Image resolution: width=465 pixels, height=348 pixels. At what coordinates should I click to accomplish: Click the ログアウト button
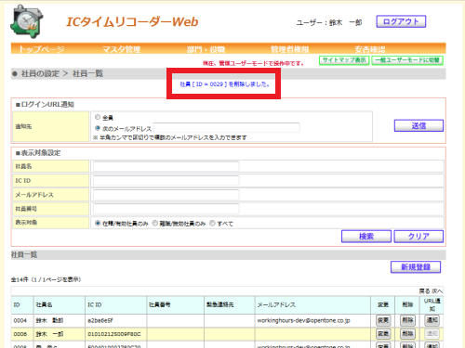click(x=401, y=21)
